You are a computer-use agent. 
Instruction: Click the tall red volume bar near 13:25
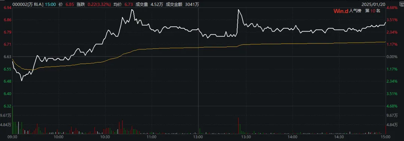coord(239,126)
